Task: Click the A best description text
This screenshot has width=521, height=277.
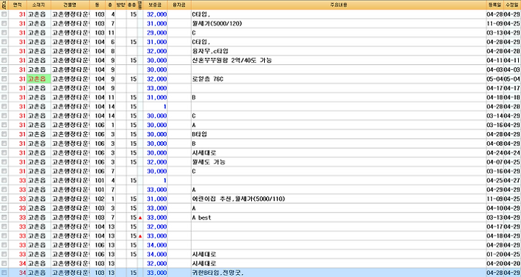Action: tap(201, 218)
